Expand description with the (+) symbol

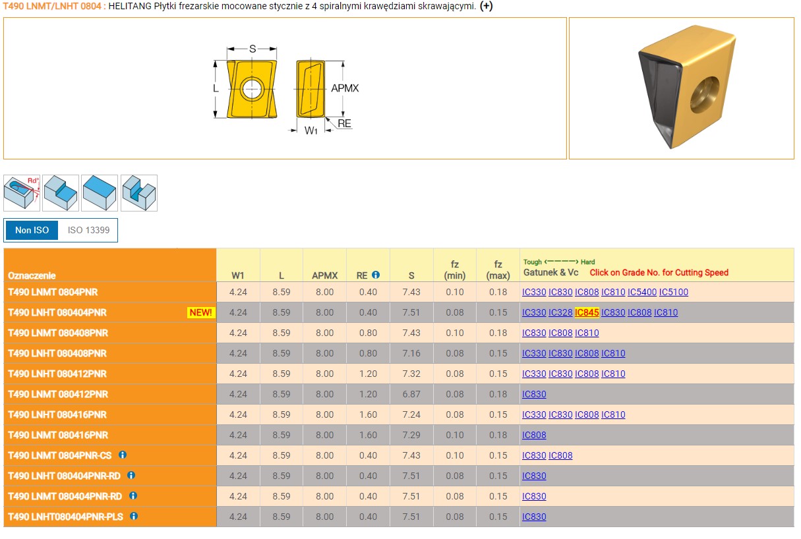486,6
